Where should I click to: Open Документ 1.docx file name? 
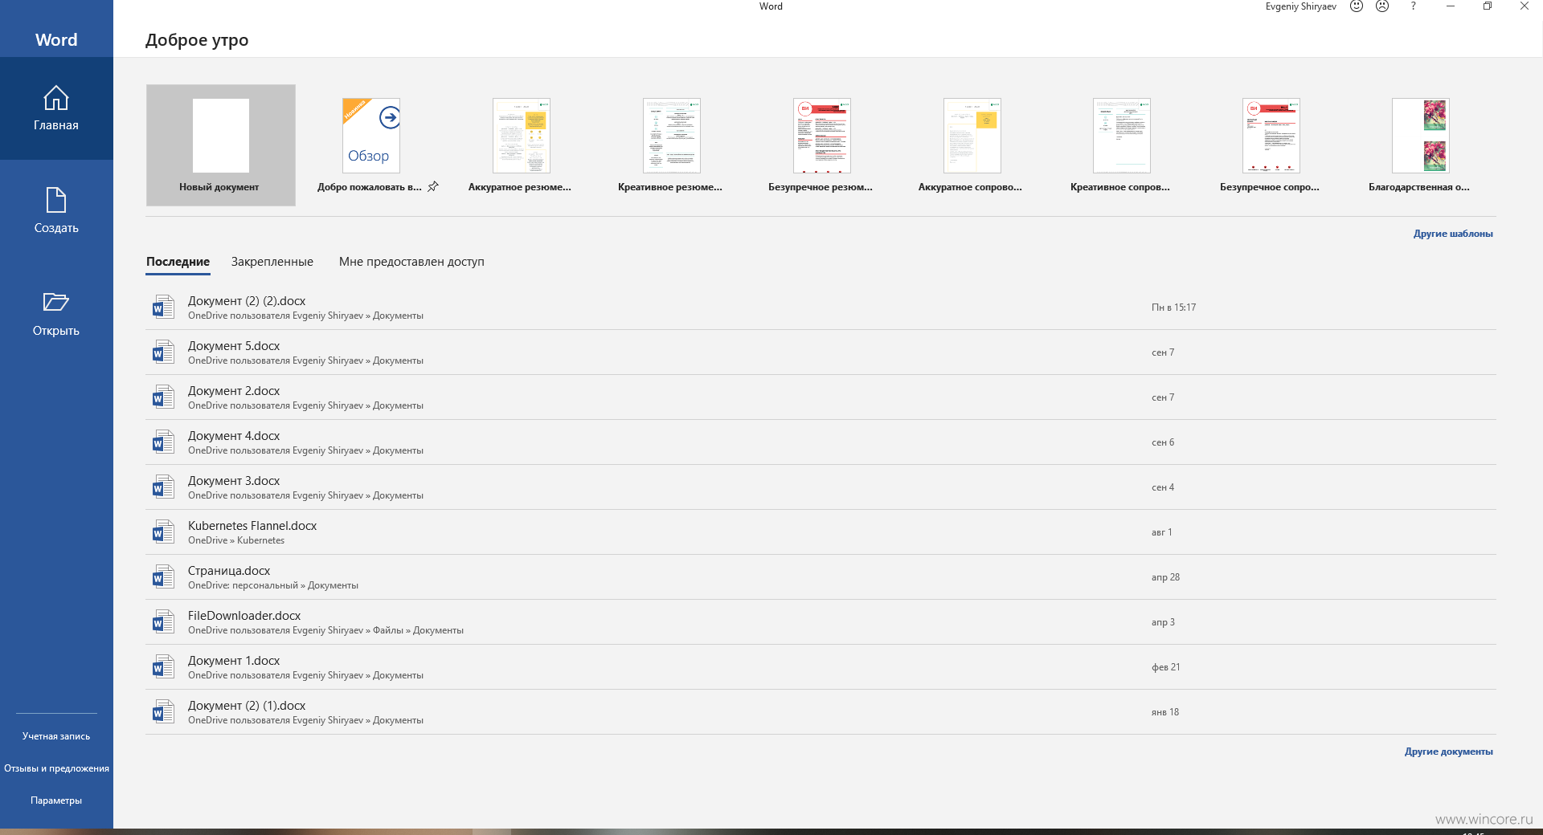[x=234, y=661]
